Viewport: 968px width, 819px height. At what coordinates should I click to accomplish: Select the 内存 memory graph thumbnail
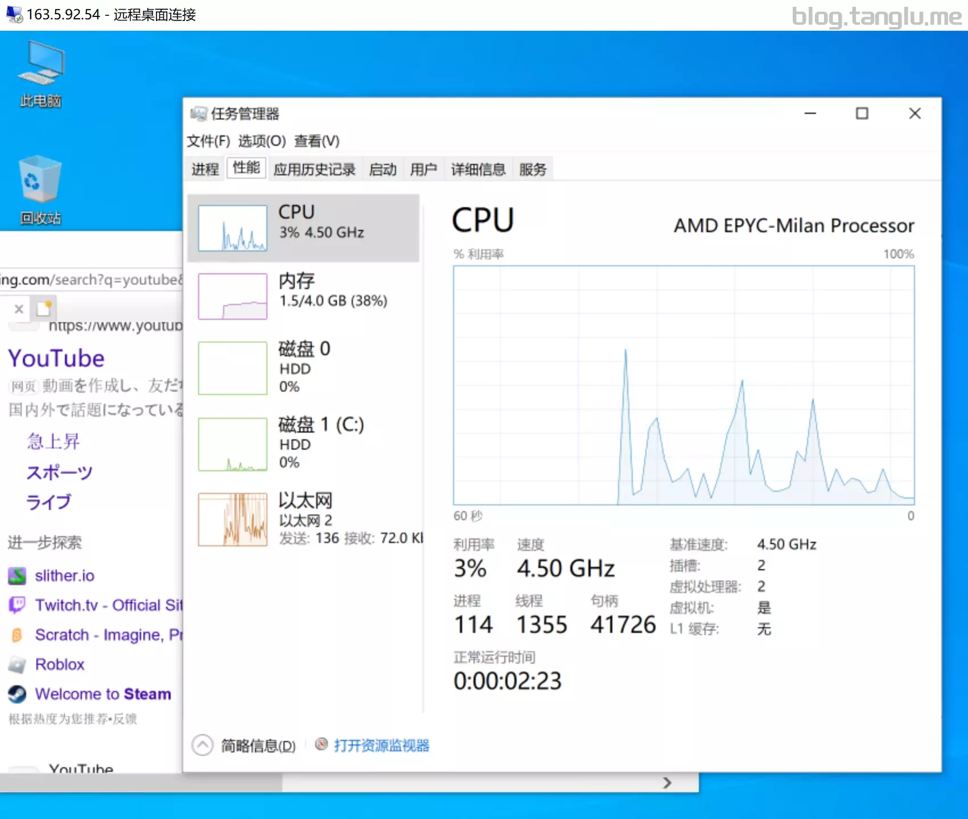(232, 296)
